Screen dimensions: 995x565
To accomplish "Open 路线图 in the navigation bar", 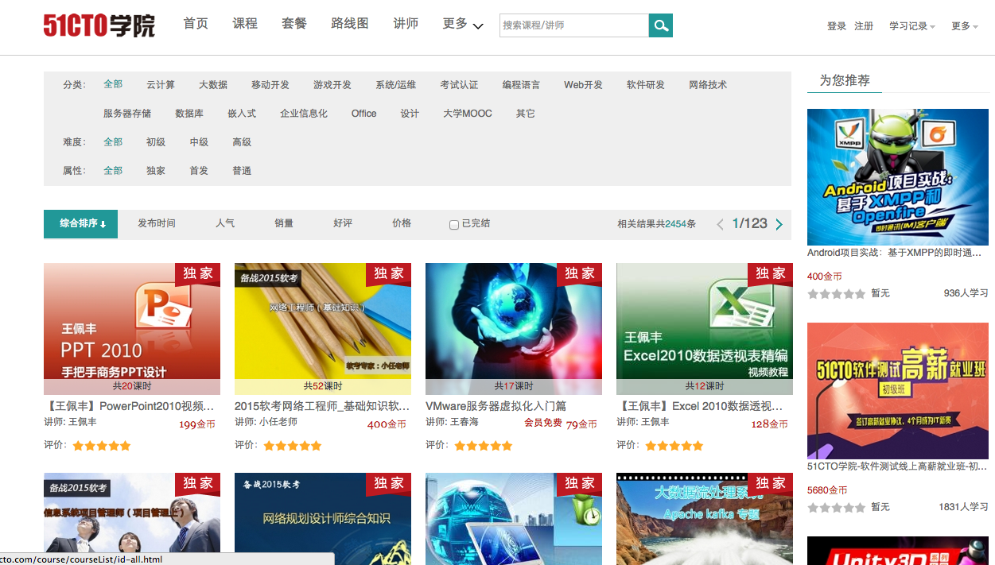I will (x=350, y=24).
